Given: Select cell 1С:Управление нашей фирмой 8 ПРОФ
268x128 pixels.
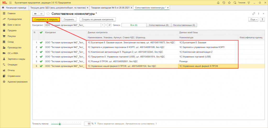Looking at the screenshot, I should click(208, 66).
